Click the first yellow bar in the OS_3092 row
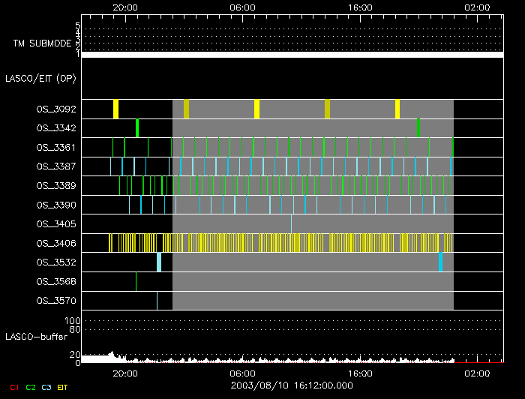The height and width of the screenshot is (399, 525). [115, 109]
